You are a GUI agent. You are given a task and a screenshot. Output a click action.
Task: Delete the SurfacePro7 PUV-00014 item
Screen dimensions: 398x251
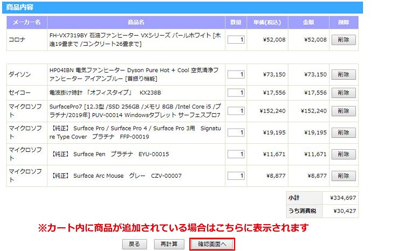point(344,111)
